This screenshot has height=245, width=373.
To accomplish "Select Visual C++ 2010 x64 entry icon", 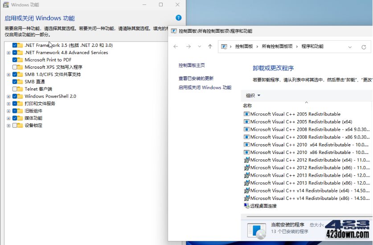I will point(246,145).
